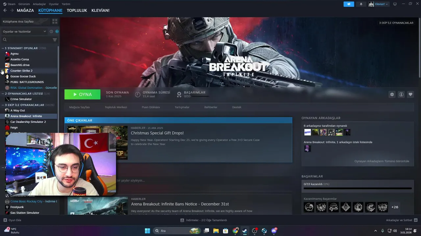Open Microsoft Store from the taskbar
421x236 pixels.
pyautogui.click(x=226, y=231)
